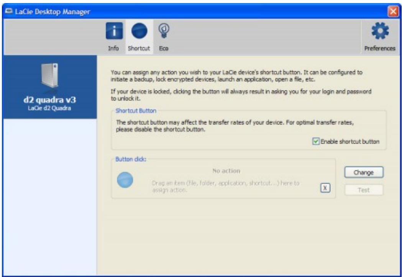Switch to the Eco tab

164,37
